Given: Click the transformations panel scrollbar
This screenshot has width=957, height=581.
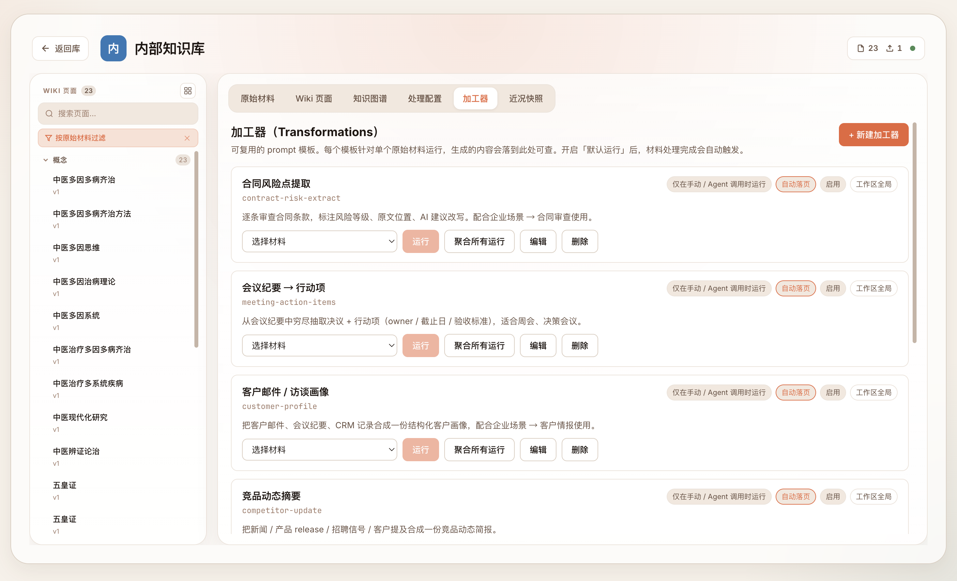Looking at the screenshot, I should pos(915,232).
